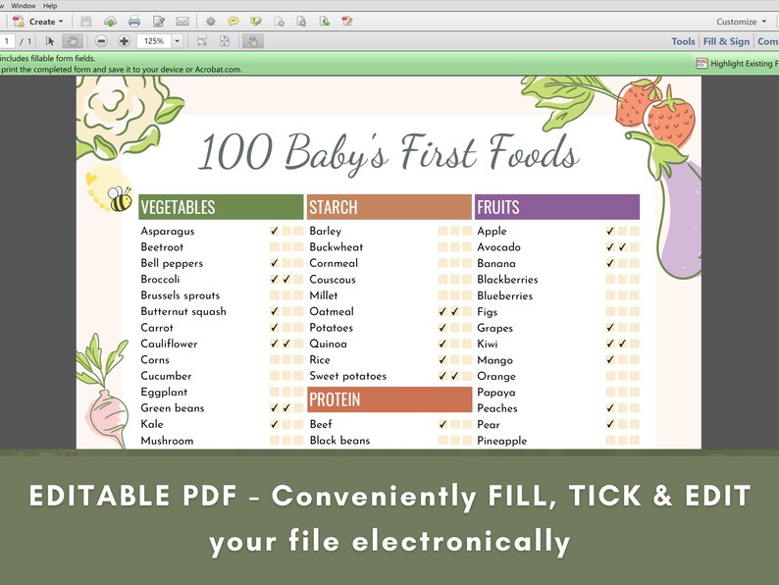Fit page width with scrolling icon
The height and width of the screenshot is (585, 779).
click(202, 41)
